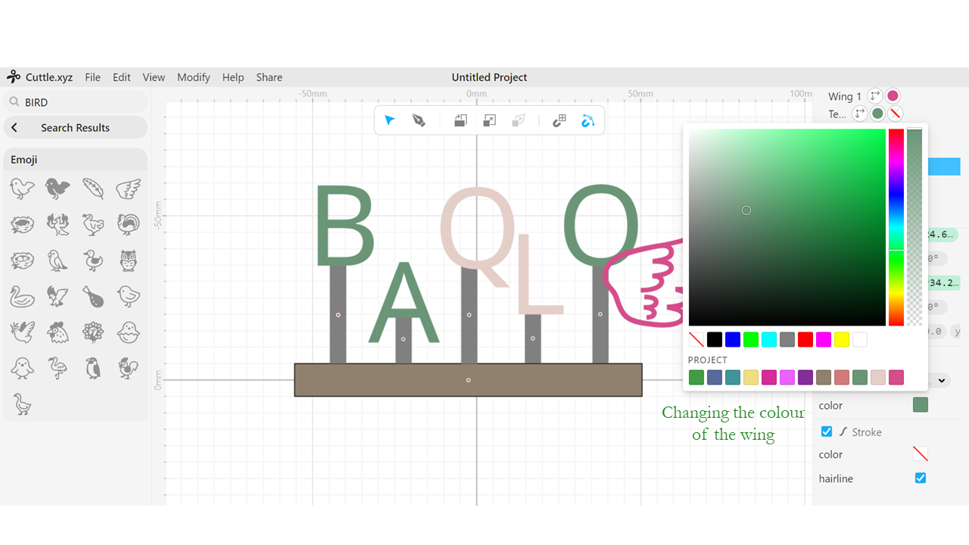Click the blue magnet snapping icon
This screenshot has height=545, width=969.
588,120
